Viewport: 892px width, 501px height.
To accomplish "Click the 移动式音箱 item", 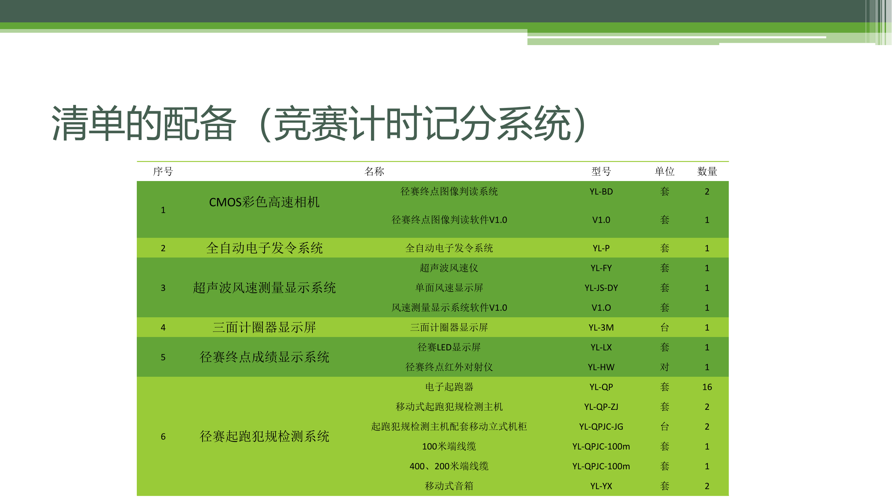I will coord(449,486).
